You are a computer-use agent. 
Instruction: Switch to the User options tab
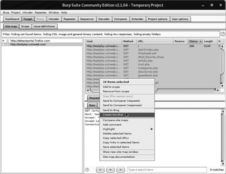pyautogui.click(x=180, y=19)
